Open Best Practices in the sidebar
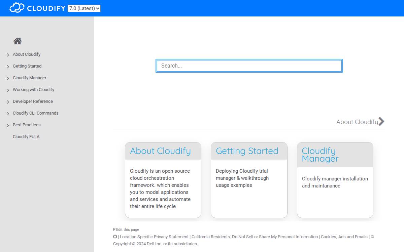404x252 pixels. point(27,125)
